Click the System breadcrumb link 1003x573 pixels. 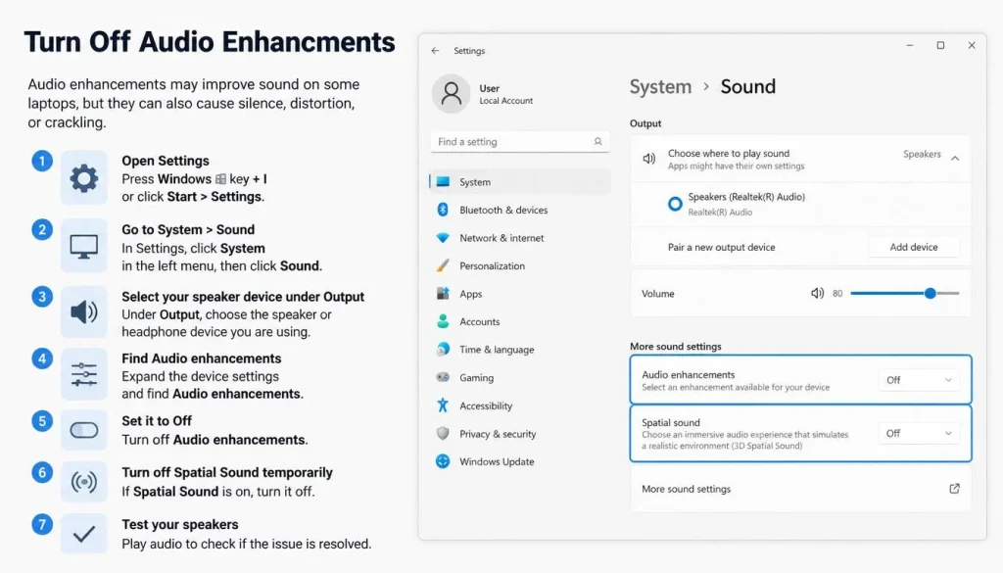point(660,86)
